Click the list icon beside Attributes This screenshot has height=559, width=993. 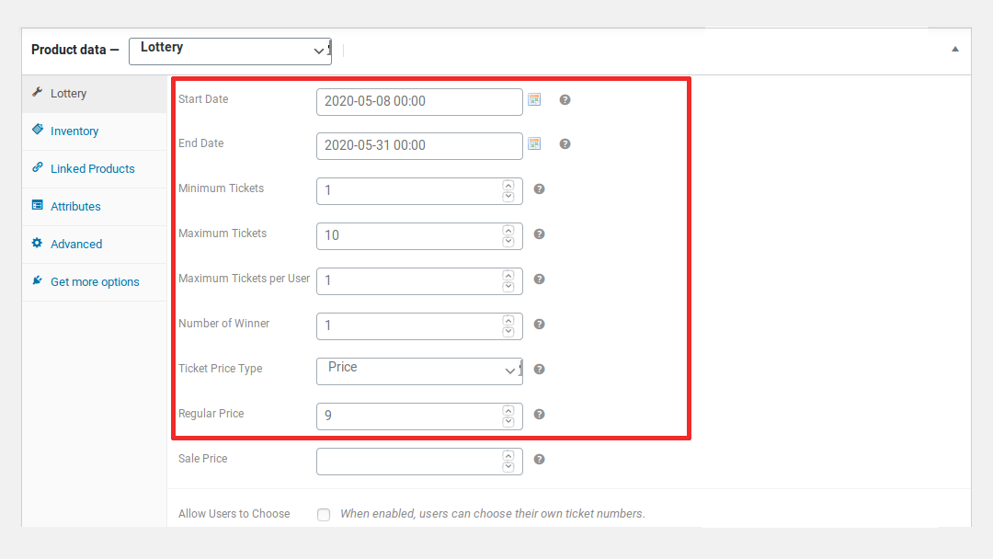(x=38, y=205)
